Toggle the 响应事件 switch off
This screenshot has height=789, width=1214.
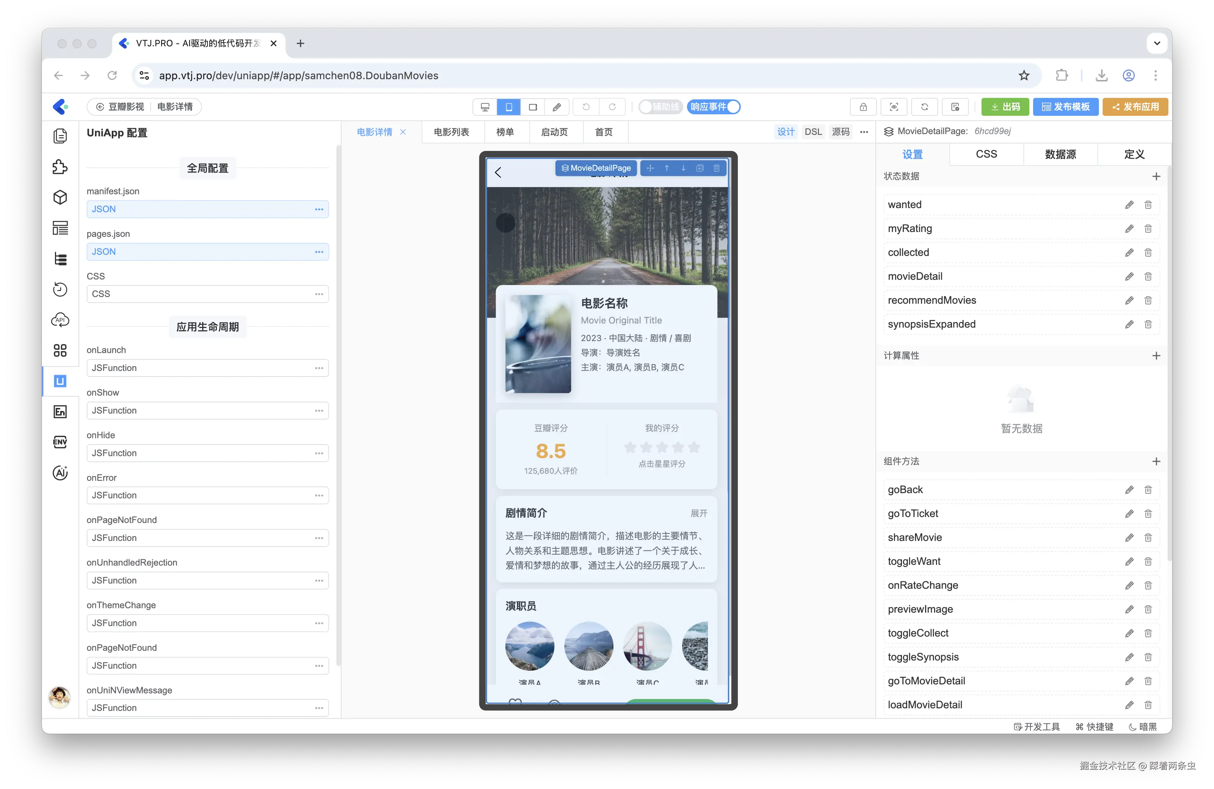(x=713, y=107)
